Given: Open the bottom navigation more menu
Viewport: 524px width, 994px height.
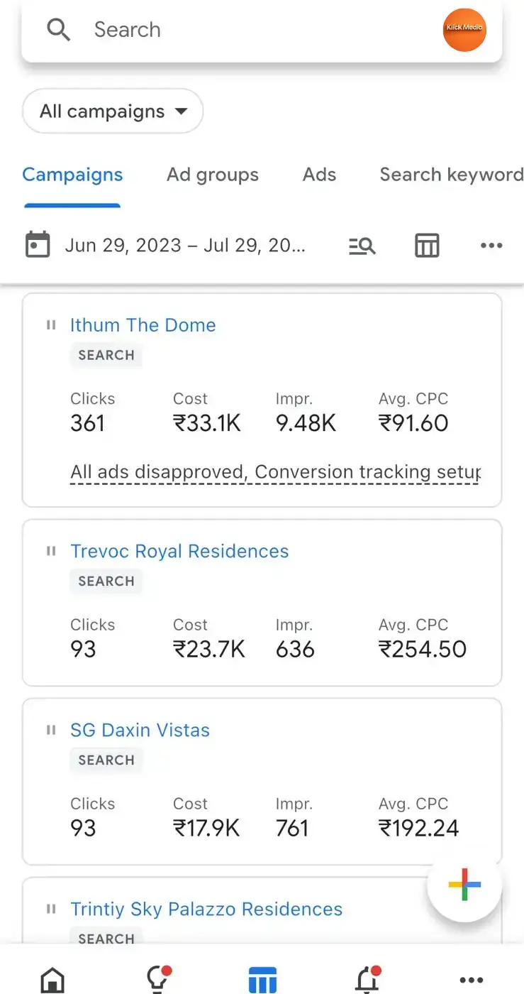Looking at the screenshot, I should 472,981.
